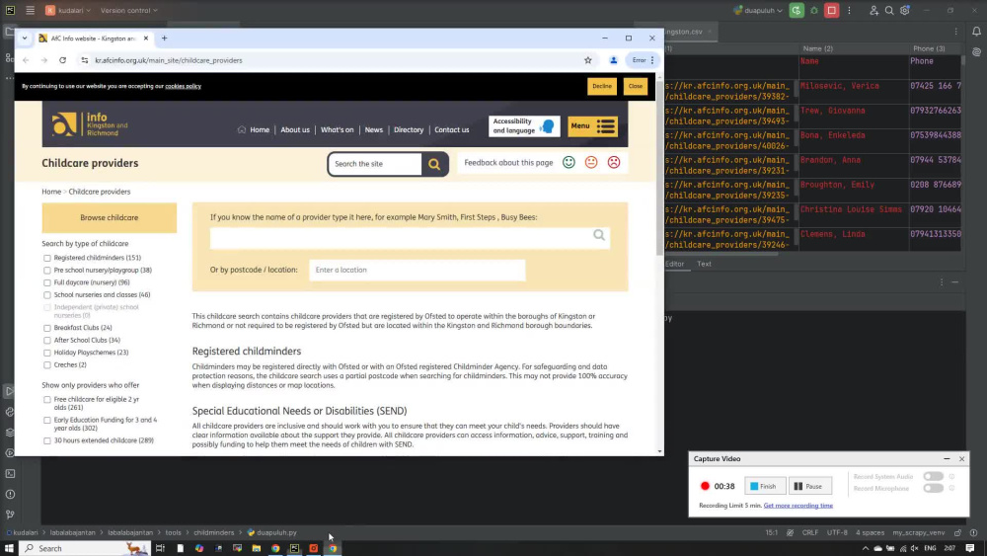Image resolution: width=987 pixels, height=556 pixels.
Task: Click Browse childcare button
Action: coord(110,218)
